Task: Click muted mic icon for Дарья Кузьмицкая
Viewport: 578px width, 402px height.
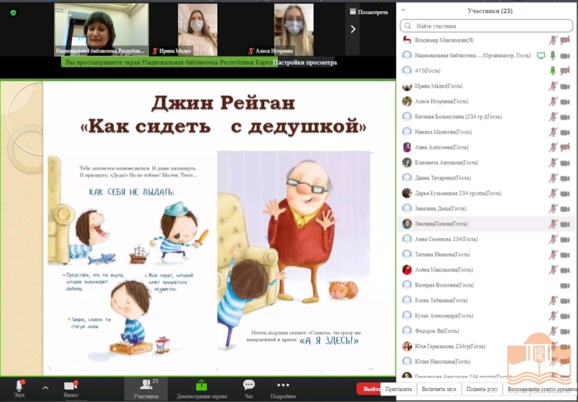Action: (552, 193)
